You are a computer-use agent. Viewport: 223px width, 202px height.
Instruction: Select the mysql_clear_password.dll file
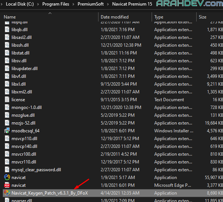(x=36, y=169)
